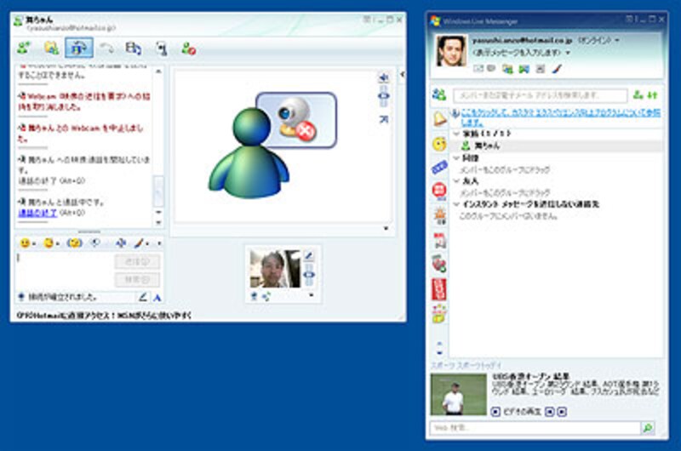Collapse the second contact group in Messenger
This screenshot has height=451, width=681.
point(456,158)
